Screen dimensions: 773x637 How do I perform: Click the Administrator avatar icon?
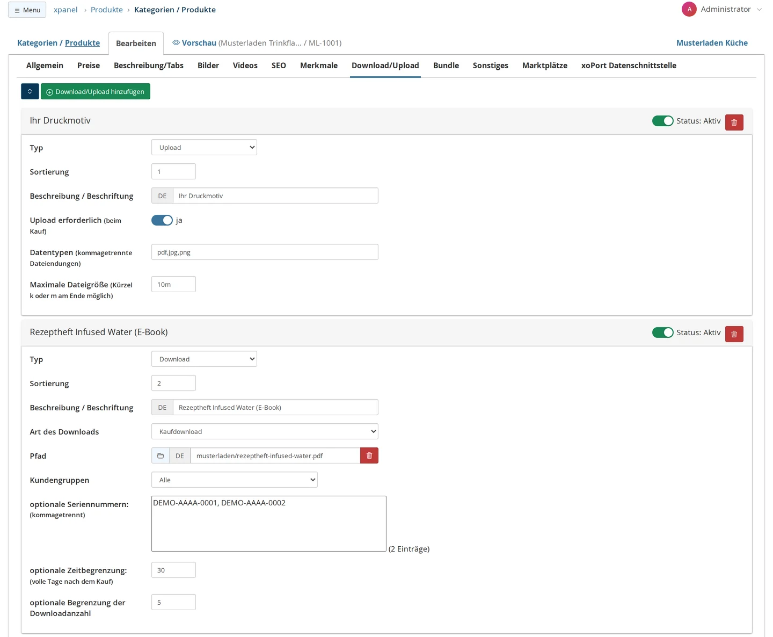[689, 9]
